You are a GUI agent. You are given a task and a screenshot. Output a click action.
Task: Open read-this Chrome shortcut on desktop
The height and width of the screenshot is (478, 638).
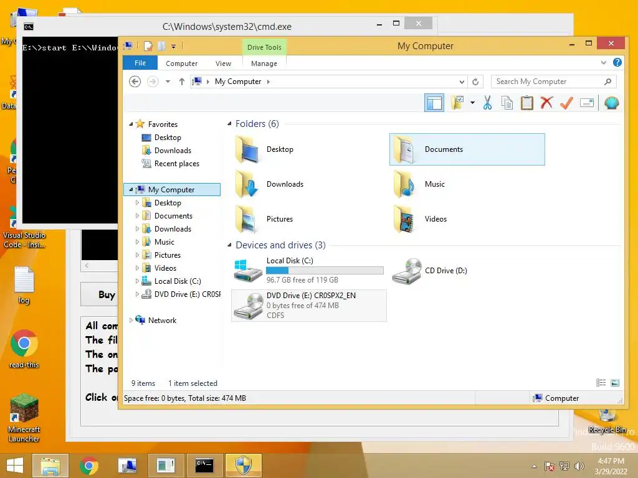[24, 349]
